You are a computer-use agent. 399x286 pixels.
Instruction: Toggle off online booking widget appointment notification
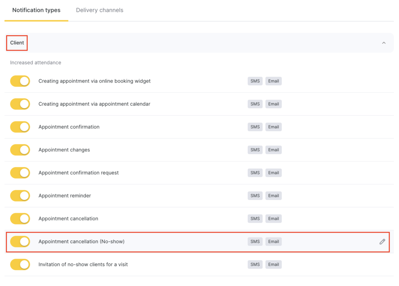(20, 81)
